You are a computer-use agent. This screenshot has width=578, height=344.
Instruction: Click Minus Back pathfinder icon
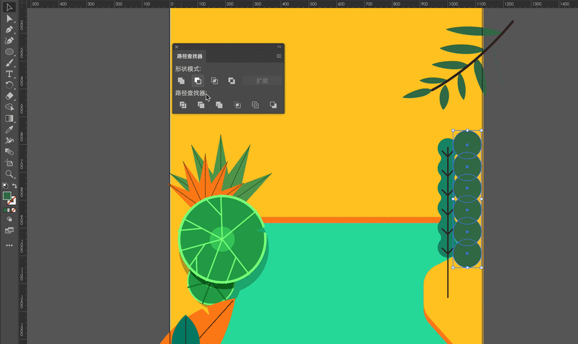(x=273, y=105)
